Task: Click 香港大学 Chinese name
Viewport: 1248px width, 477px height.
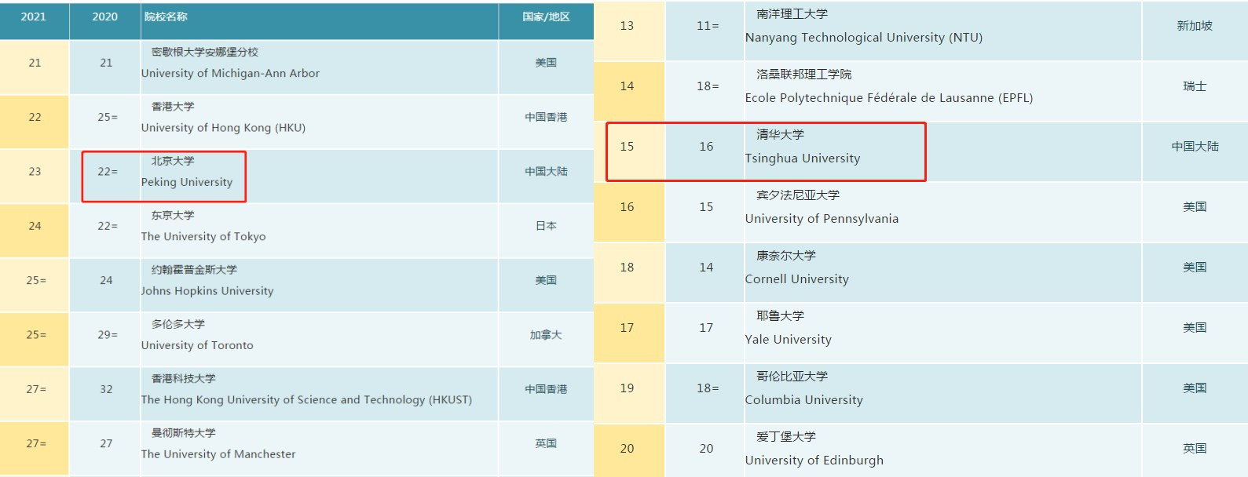Action: [x=173, y=107]
